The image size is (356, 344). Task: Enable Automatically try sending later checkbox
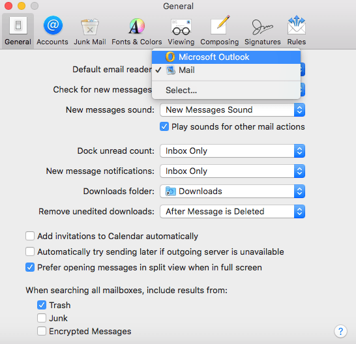tap(30, 252)
